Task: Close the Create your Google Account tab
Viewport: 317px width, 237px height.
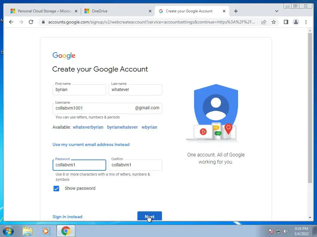Action: pos(224,11)
